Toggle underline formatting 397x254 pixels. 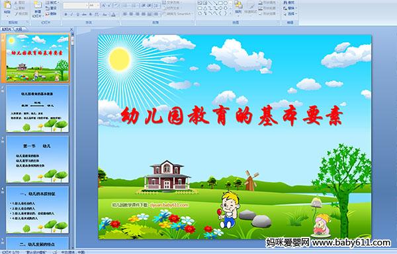(x=78, y=15)
